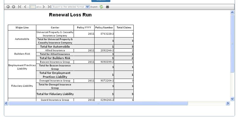Image resolution: width=241 pixels, height=119 pixels.
Task: Click the vertical scrollbar thumb
Action: point(232,43)
